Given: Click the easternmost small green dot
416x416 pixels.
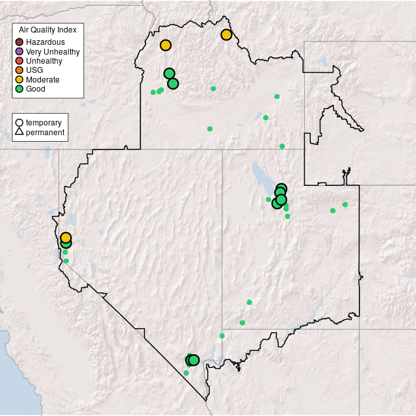Looking at the screenshot, I should pos(345,204).
